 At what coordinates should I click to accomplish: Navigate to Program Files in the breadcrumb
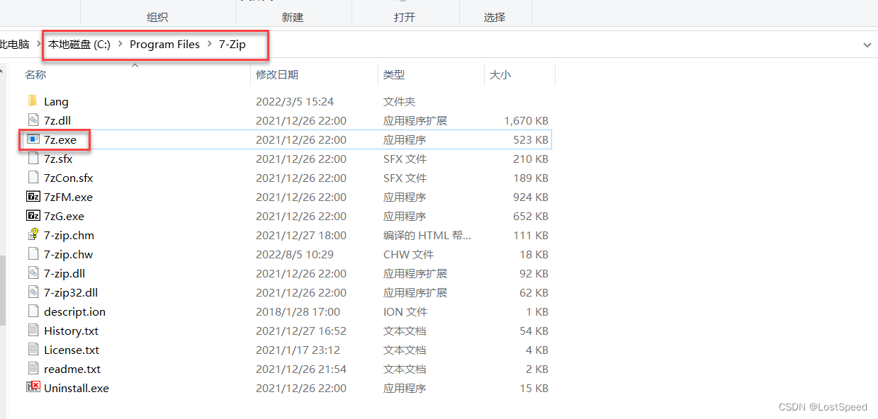(164, 44)
